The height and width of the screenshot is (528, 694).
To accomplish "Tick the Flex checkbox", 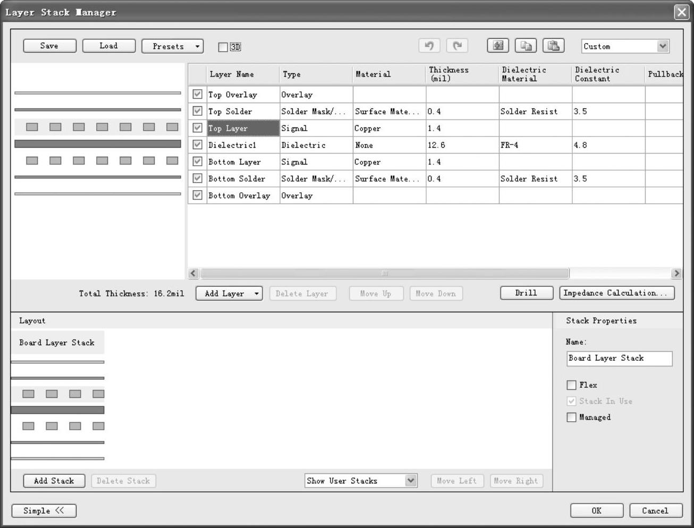I will tap(572, 385).
